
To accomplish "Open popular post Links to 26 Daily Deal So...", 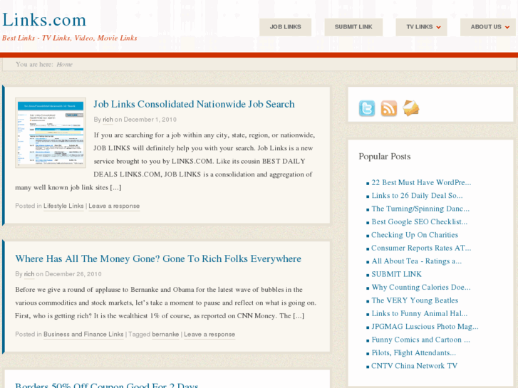I will pos(417,196).
